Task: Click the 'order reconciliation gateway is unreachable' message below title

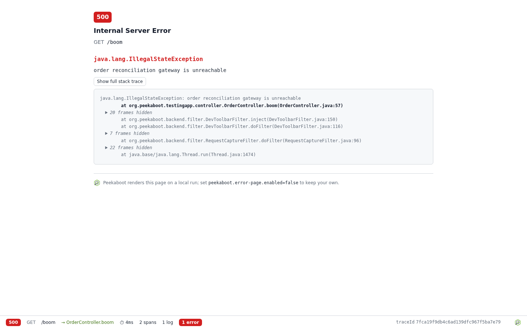Action: [x=160, y=70]
